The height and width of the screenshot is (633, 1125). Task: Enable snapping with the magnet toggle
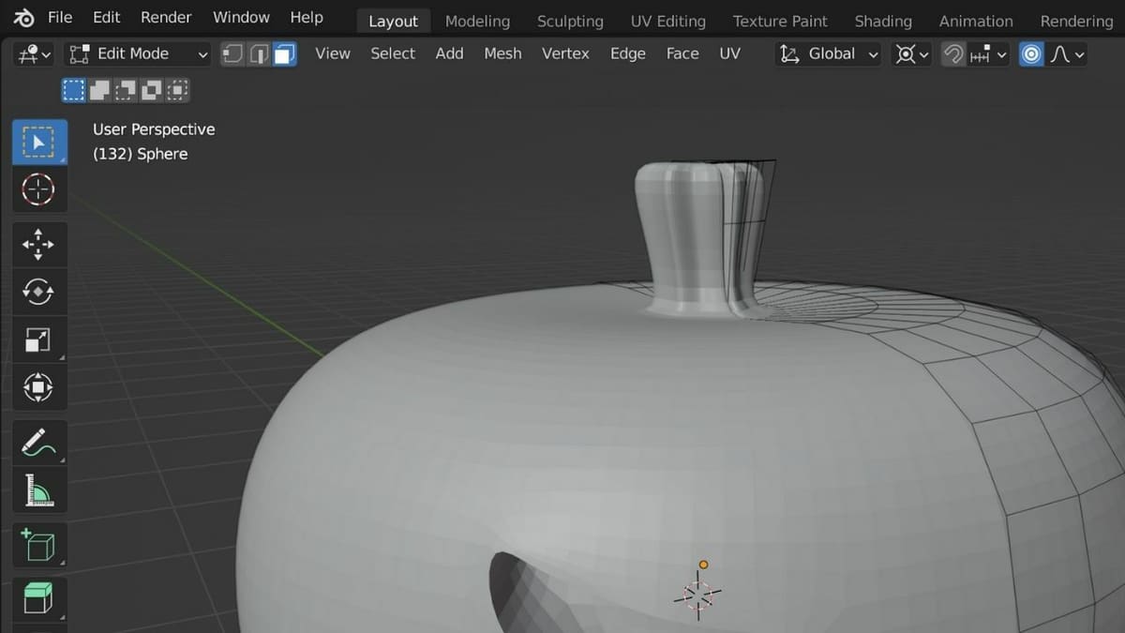[952, 53]
